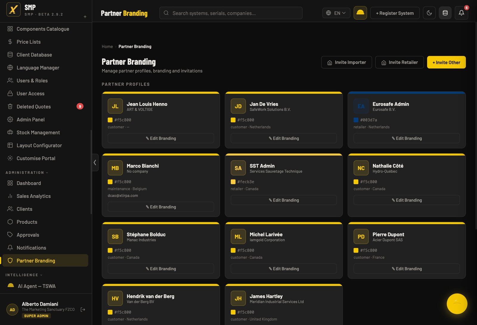
Task: Click the Admin Panel gear icon
Action: [x=10, y=119]
